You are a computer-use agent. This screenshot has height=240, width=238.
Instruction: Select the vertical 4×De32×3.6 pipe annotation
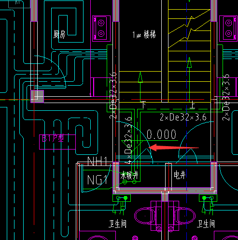click(128, 140)
